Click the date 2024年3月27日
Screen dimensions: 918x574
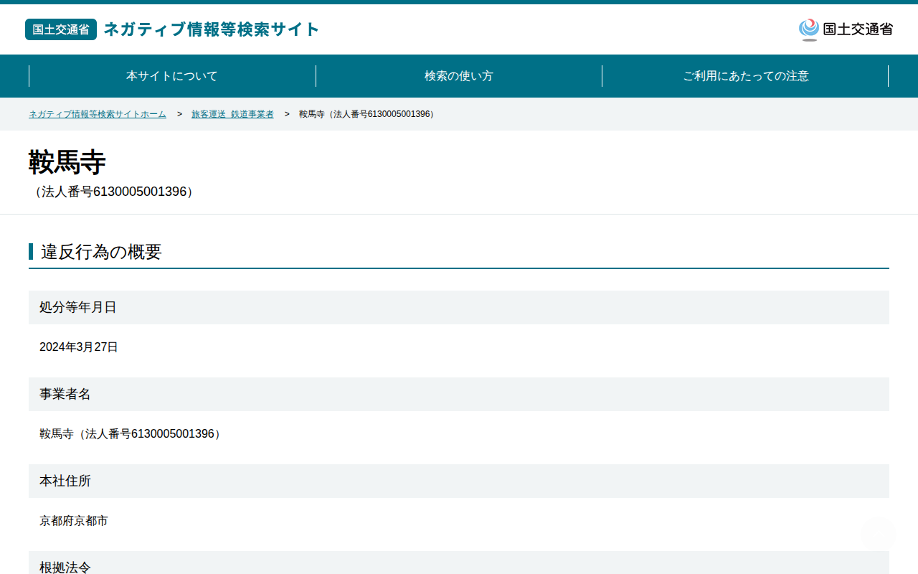(x=79, y=347)
